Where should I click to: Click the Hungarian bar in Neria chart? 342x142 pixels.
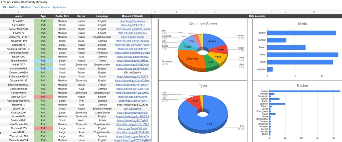click(270, 69)
